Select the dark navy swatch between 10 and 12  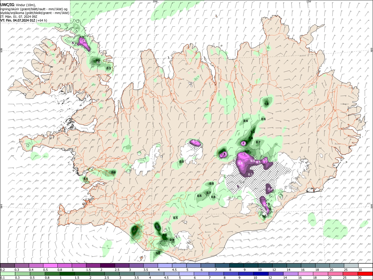click(261, 274)
